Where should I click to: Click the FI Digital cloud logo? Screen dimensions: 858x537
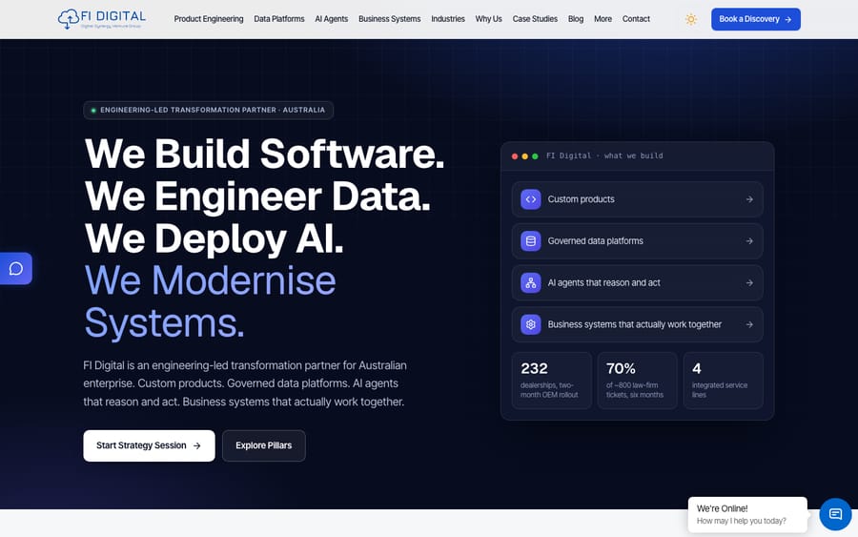(x=102, y=19)
